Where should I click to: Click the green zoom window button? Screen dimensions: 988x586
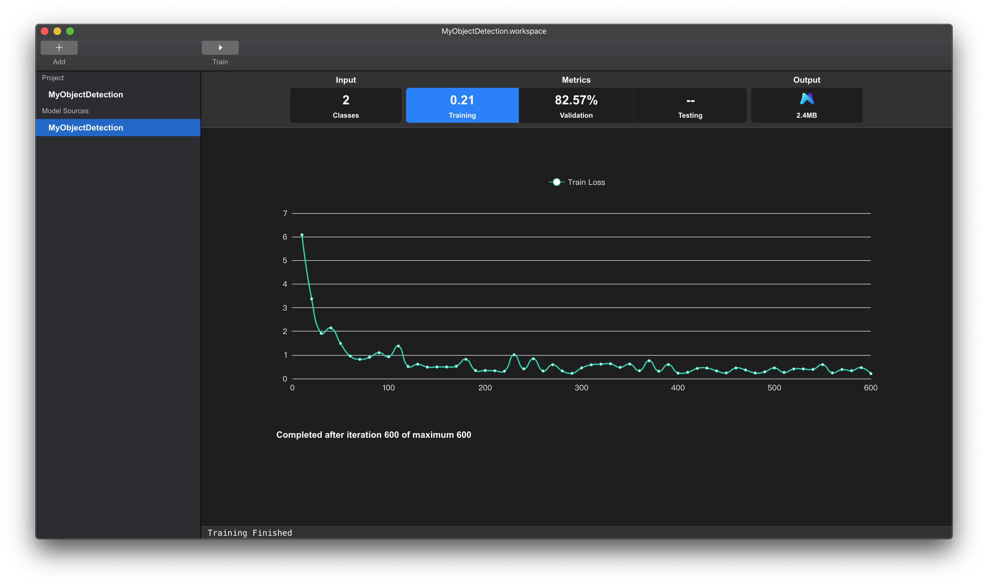point(70,31)
